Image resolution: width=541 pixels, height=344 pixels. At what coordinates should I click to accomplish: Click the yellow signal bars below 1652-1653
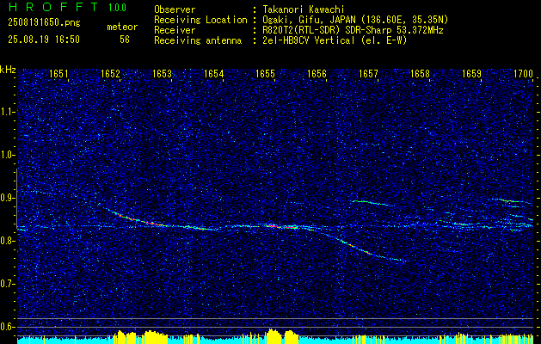pos(141,336)
